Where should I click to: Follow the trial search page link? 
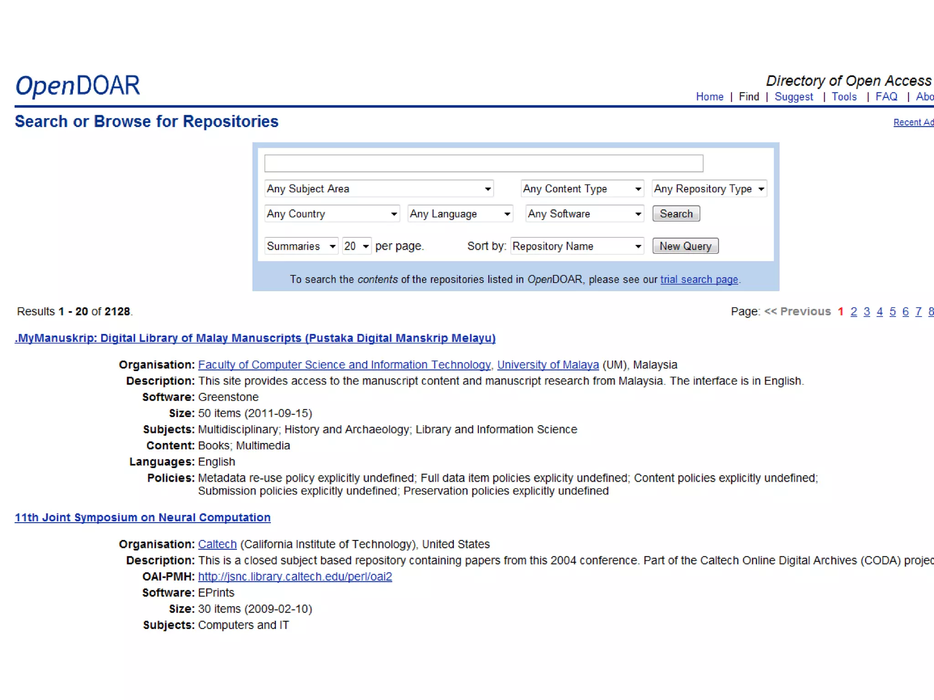[x=699, y=279]
